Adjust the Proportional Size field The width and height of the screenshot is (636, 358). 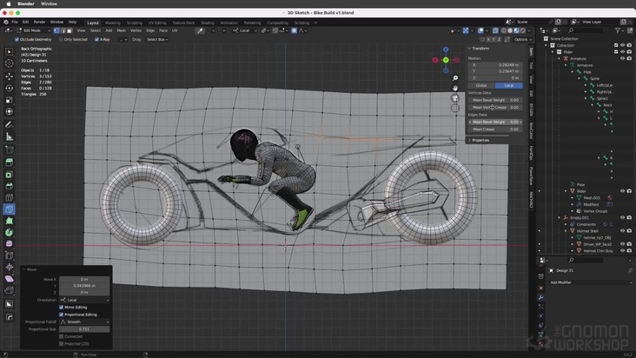coord(84,329)
